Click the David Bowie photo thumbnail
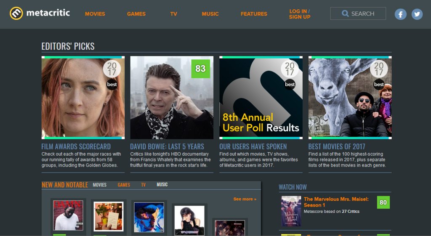Screen dimensions: 431x236 tap(172, 98)
